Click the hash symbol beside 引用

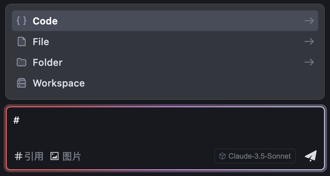click(19, 156)
